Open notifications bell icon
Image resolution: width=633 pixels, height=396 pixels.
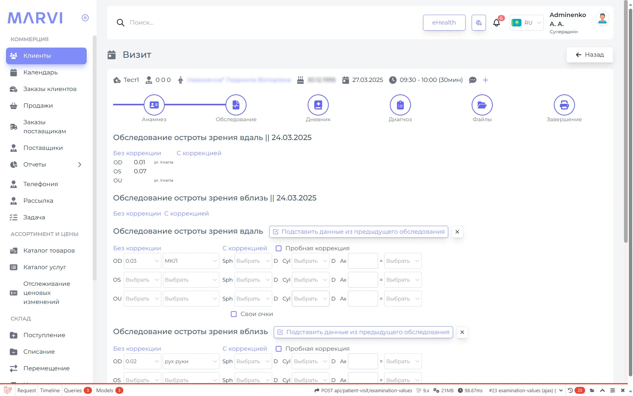pos(497,23)
